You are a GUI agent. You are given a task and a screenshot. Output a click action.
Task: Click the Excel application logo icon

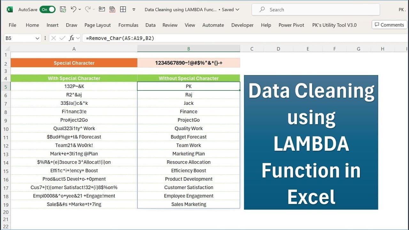(x=10, y=10)
